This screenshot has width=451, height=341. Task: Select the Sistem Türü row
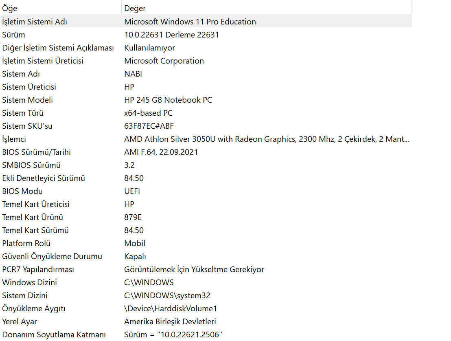tap(206, 113)
